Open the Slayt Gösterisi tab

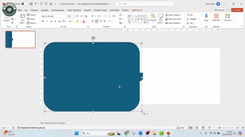74,10
